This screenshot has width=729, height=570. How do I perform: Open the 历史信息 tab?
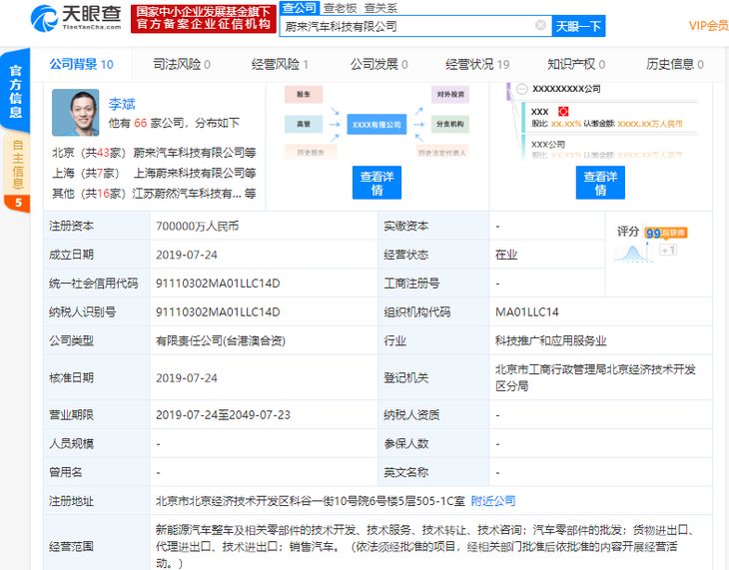675,64
